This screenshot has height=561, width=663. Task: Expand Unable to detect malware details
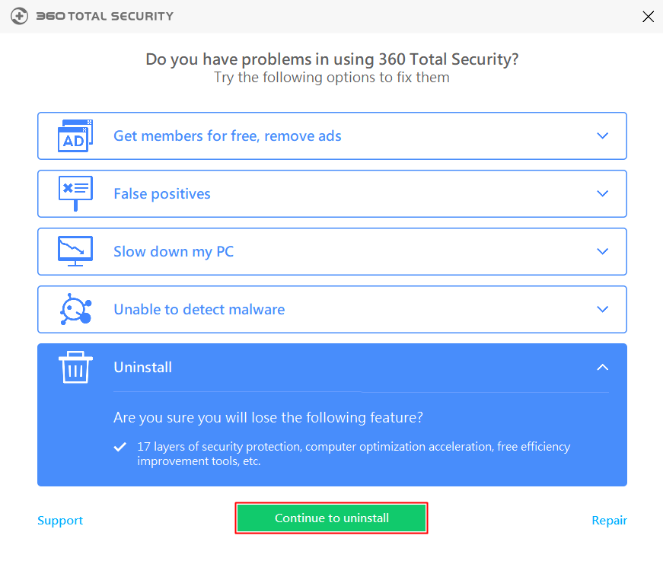tap(602, 309)
